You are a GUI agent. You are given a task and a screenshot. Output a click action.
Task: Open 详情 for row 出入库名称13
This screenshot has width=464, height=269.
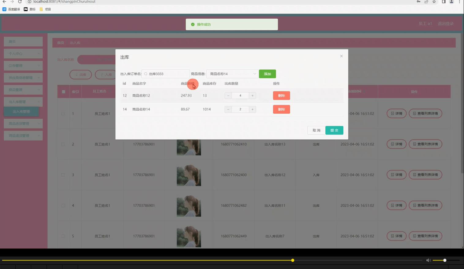coord(397,144)
